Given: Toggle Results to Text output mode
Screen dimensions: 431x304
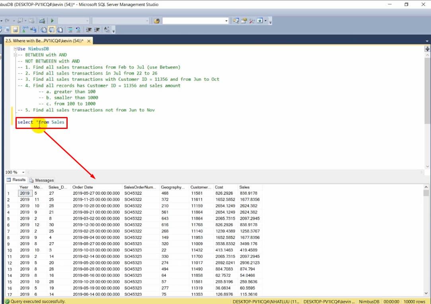Looking at the screenshot, I should [x=43, y=29].
